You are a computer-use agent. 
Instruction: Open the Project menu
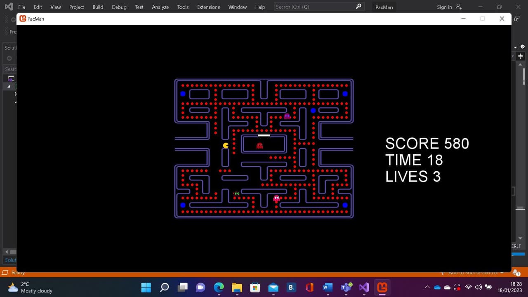[x=76, y=7]
